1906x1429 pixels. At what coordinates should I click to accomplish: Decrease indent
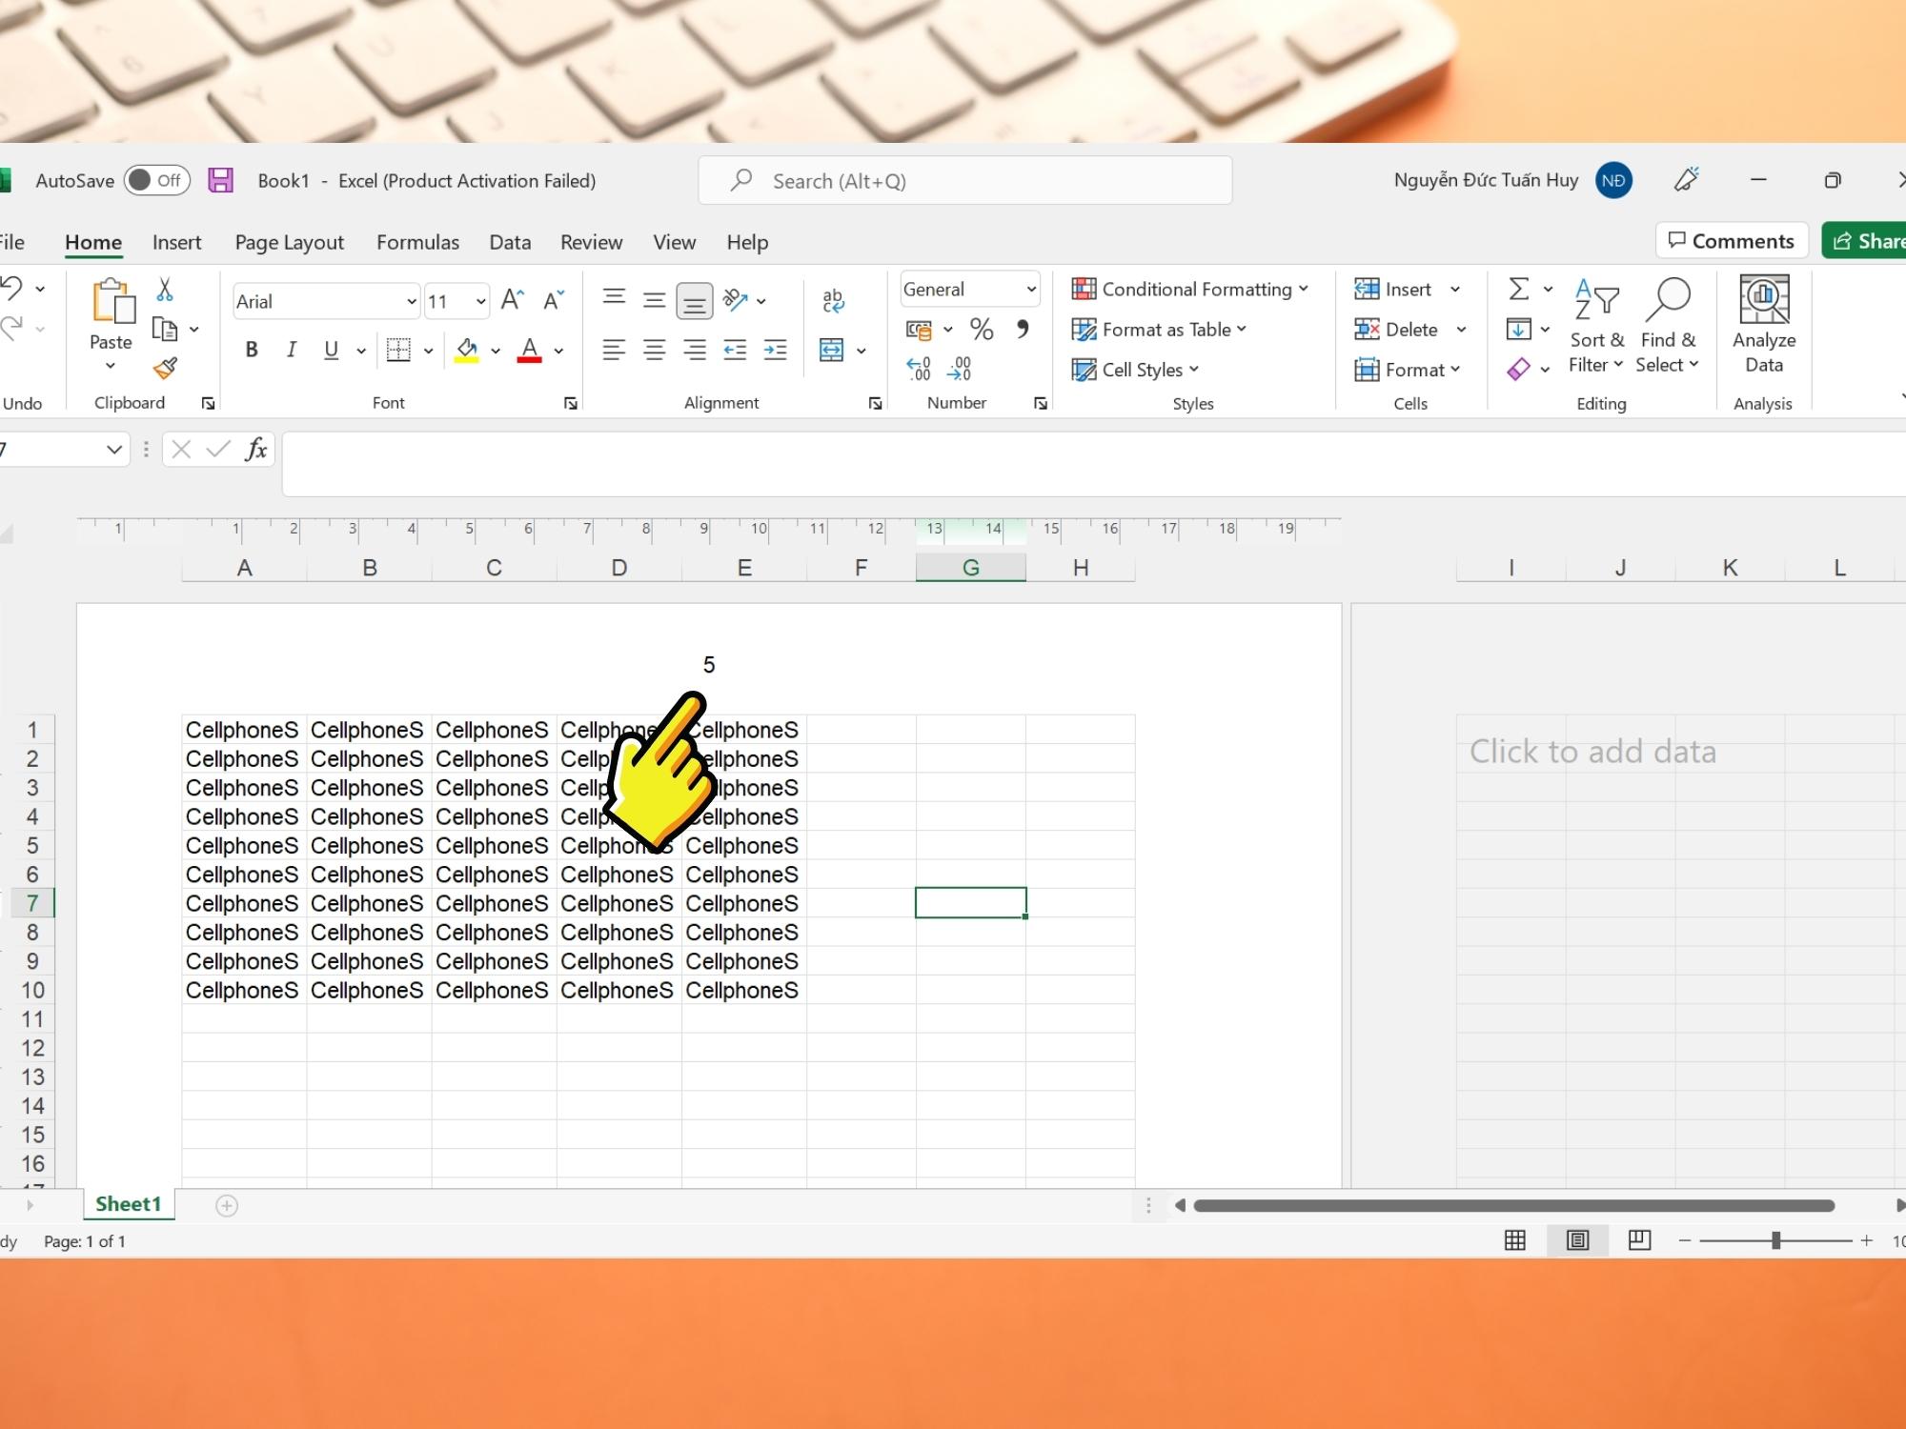coord(735,350)
